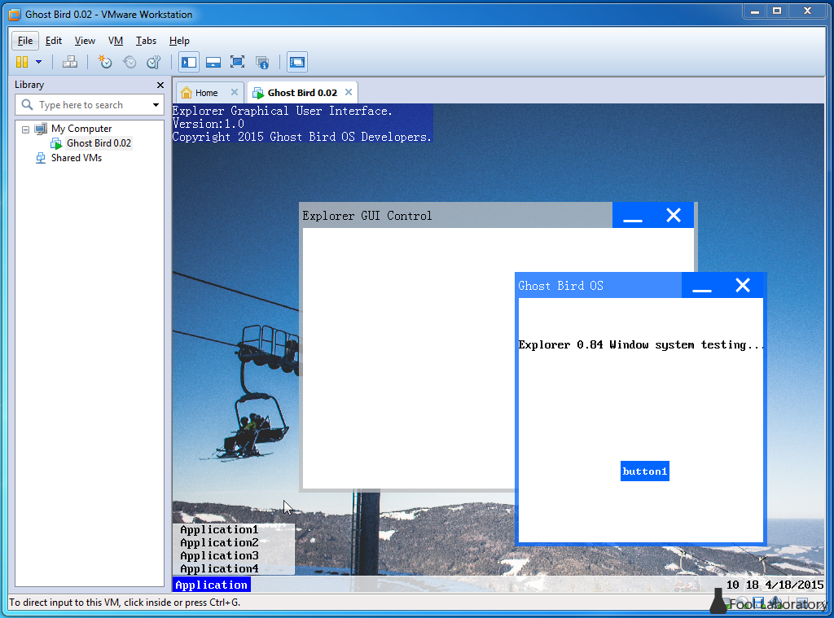
Task: Close the Explorer GUI Control window
Action: (674, 216)
